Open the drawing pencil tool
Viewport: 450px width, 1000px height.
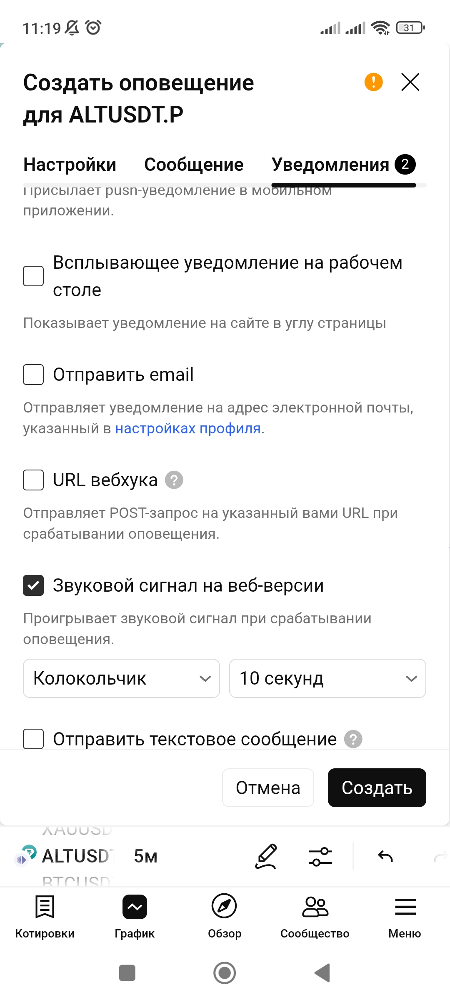(x=266, y=856)
